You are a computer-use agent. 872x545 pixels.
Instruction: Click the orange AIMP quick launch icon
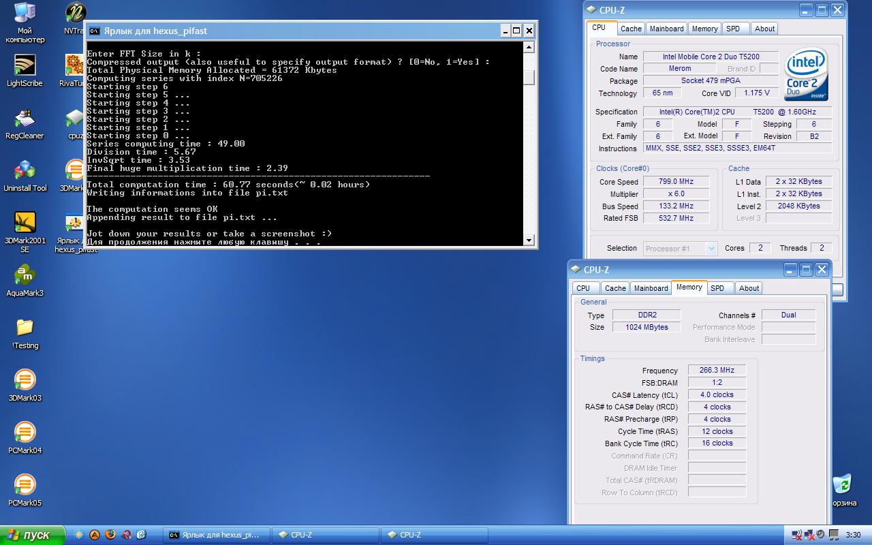[95, 535]
